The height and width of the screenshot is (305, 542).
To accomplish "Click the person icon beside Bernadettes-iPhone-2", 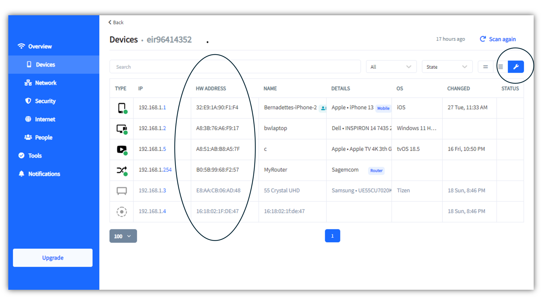I will coord(323,108).
